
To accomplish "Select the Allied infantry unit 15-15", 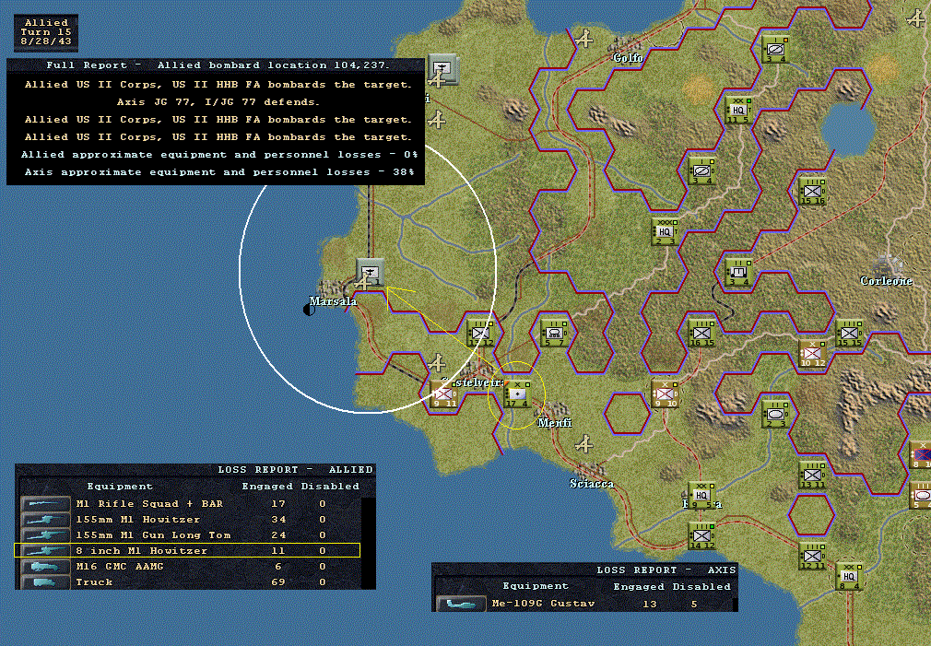I will pyautogui.click(x=848, y=334).
